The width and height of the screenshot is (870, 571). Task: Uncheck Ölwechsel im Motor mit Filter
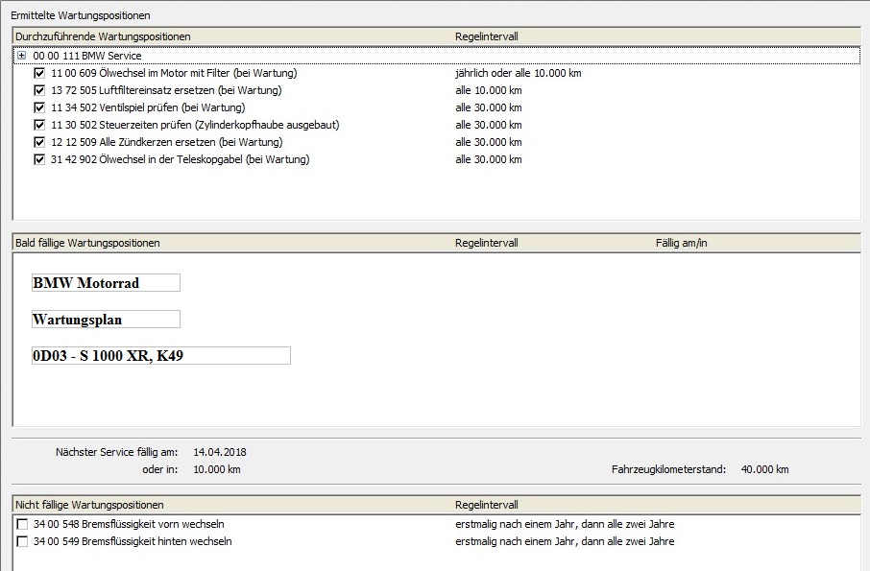(x=39, y=73)
